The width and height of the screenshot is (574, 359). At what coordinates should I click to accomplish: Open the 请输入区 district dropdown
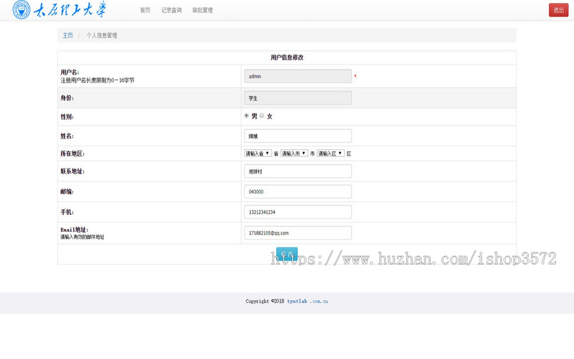tap(330, 153)
